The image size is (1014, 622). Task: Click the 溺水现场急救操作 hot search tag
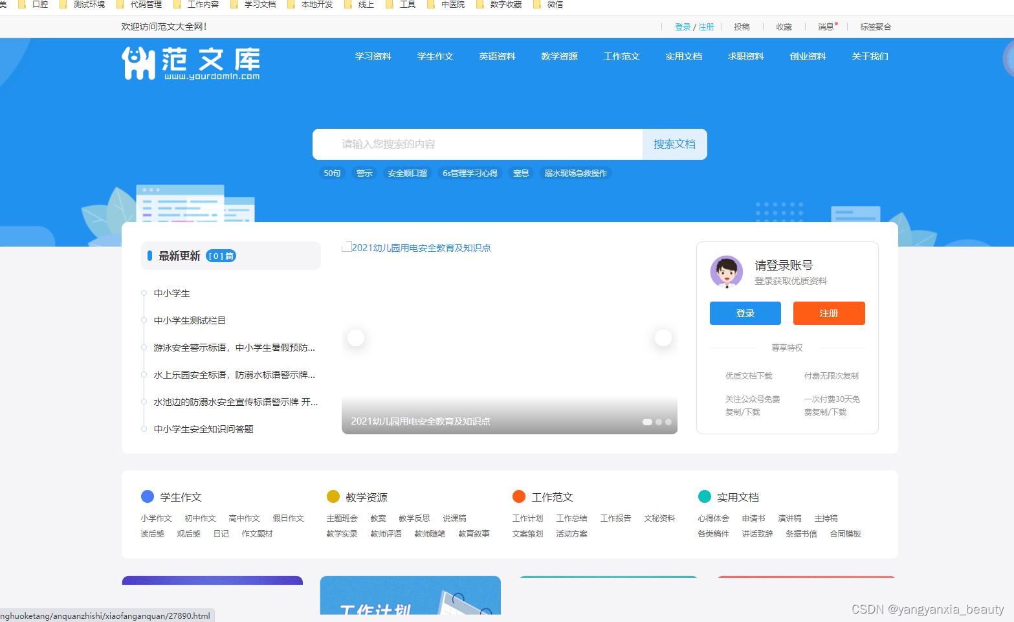(x=575, y=173)
